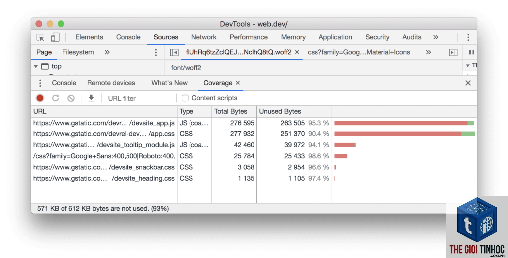Switch to the Memory panel

pyautogui.click(x=293, y=37)
